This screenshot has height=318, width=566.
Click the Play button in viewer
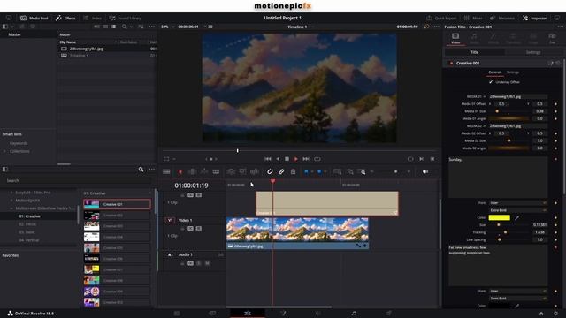pos(296,159)
